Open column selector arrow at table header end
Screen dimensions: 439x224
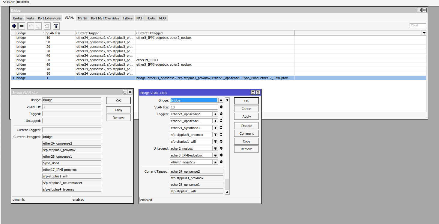coord(424,33)
